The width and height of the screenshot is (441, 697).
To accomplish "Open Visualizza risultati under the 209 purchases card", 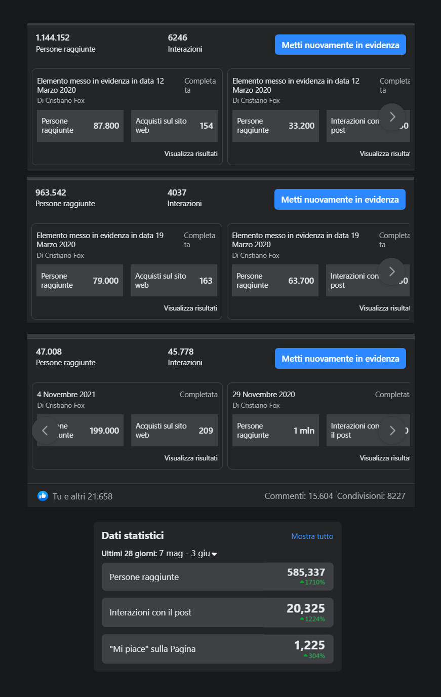I will tap(191, 458).
